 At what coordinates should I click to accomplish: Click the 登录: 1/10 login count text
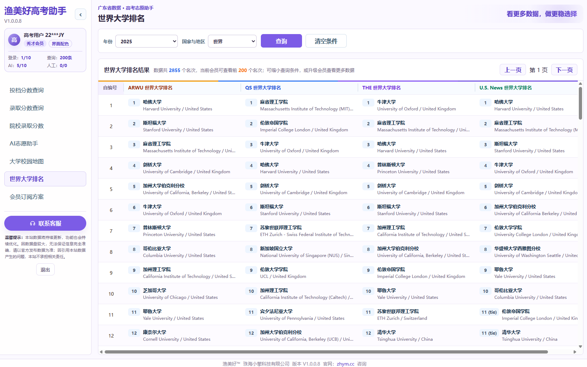pyautogui.click(x=20, y=57)
